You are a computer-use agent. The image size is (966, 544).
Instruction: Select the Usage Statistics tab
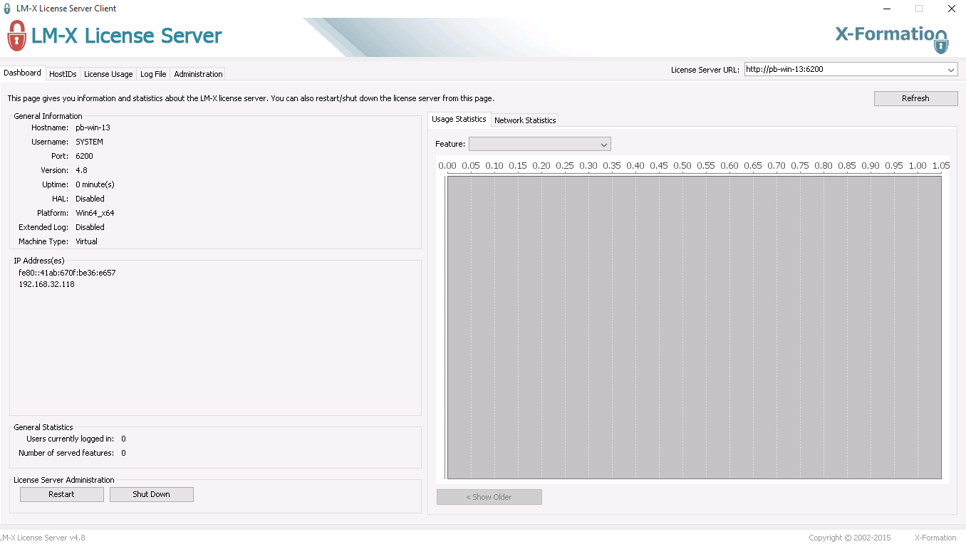(459, 119)
